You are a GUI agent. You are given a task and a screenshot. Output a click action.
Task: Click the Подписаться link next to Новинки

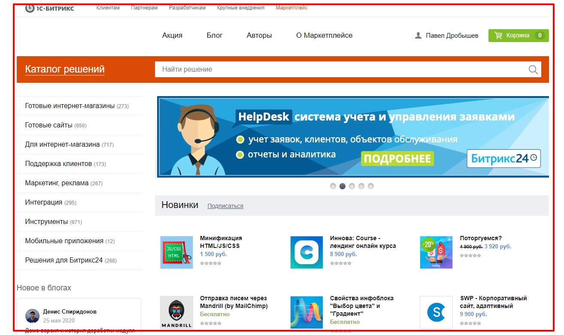click(225, 206)
